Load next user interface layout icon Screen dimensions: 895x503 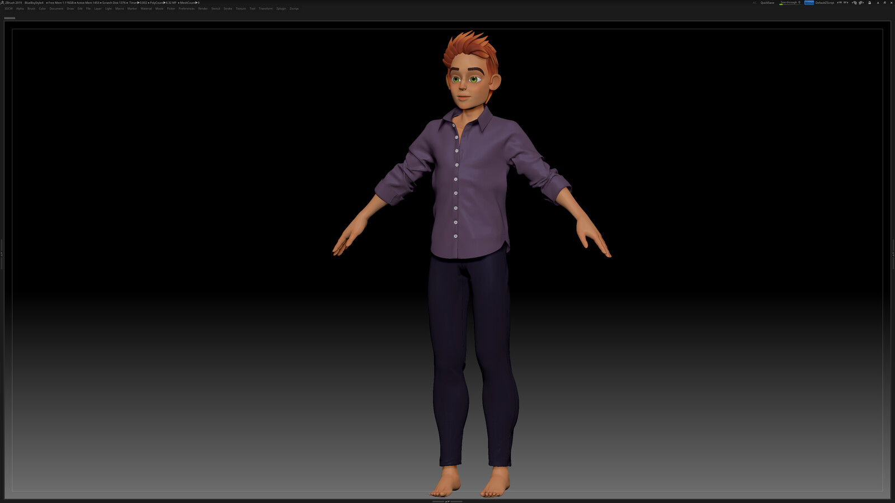(846, 3)
